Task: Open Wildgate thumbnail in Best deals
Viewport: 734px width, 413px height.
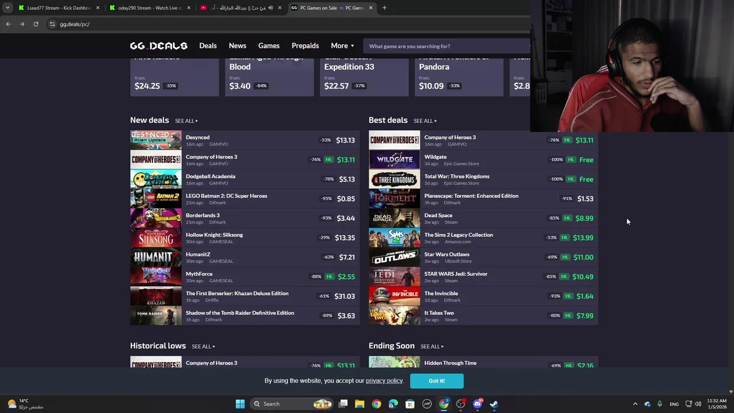Action: 394,159
